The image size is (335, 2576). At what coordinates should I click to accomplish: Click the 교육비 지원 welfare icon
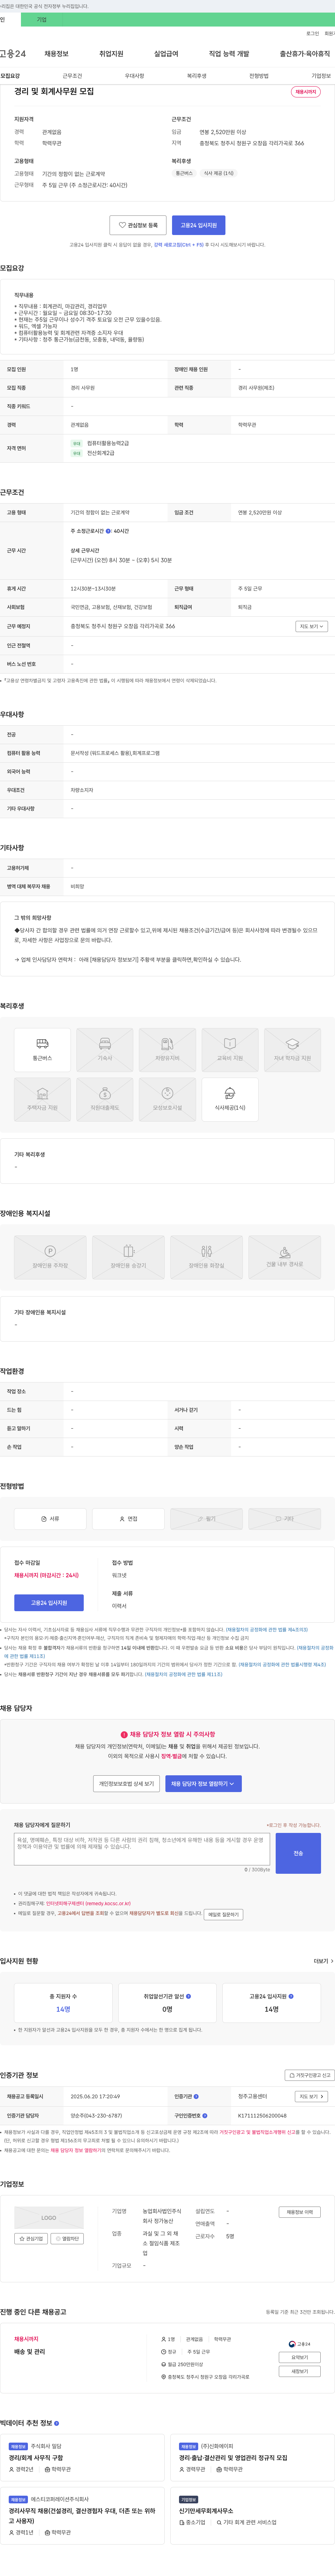coord(230,1050)
